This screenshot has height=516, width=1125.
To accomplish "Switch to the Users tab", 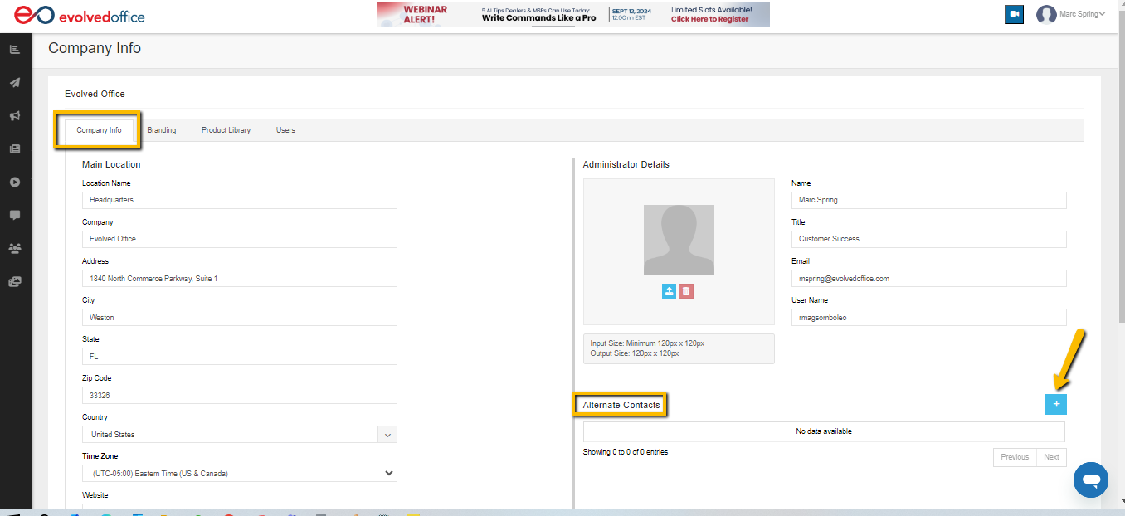I will pyautogui.click(x=285, y=130).
